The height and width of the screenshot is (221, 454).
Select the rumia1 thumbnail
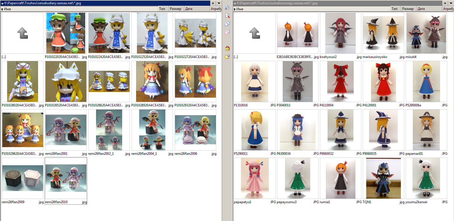341,178
